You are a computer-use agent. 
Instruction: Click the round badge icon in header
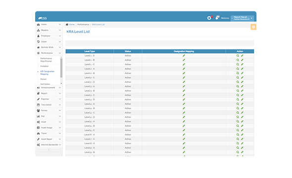pos(209,18)
